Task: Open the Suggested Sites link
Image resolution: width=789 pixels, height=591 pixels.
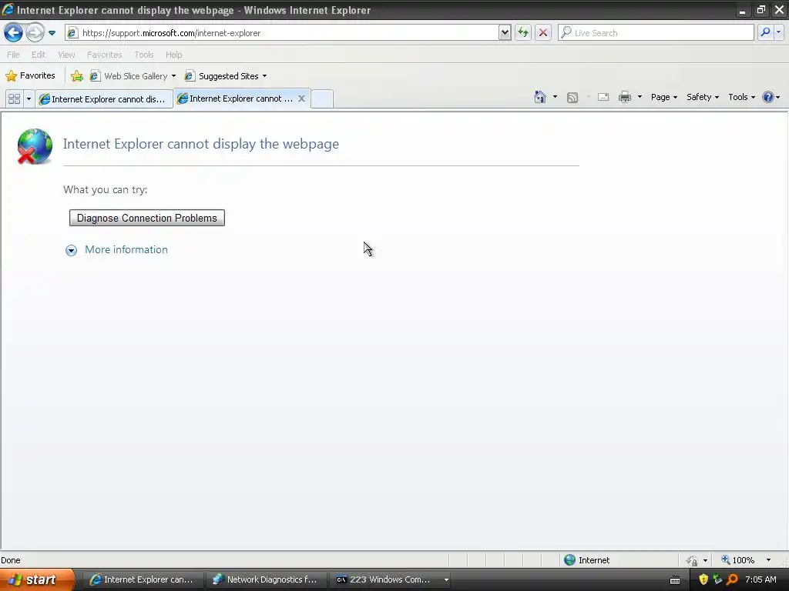Action: point(226,76)
